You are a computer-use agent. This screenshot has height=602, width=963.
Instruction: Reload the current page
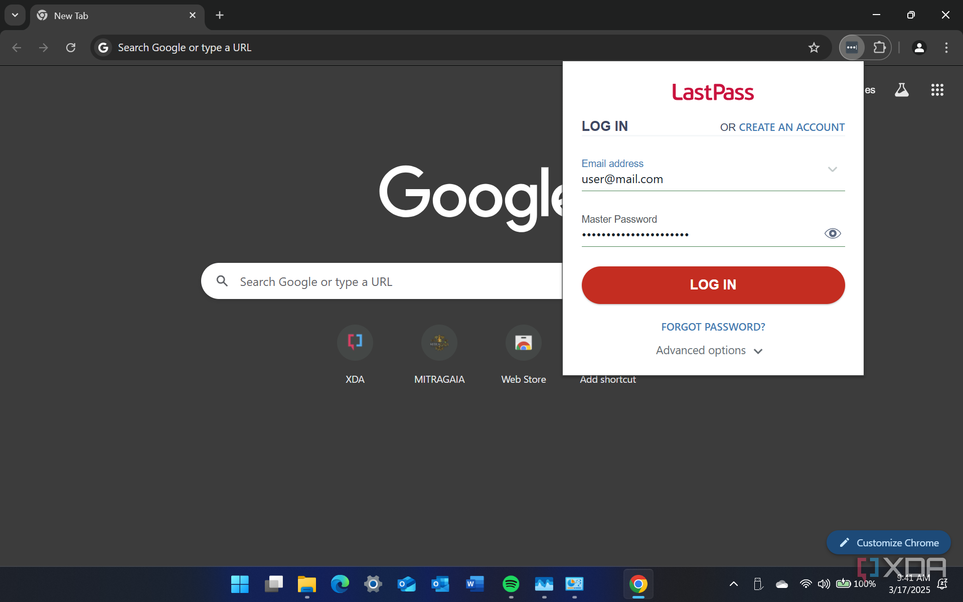[x=71, y=48]
